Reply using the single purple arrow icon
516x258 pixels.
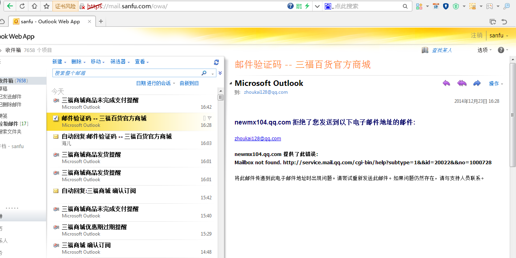pyautogui.click(x=446, y=83)
